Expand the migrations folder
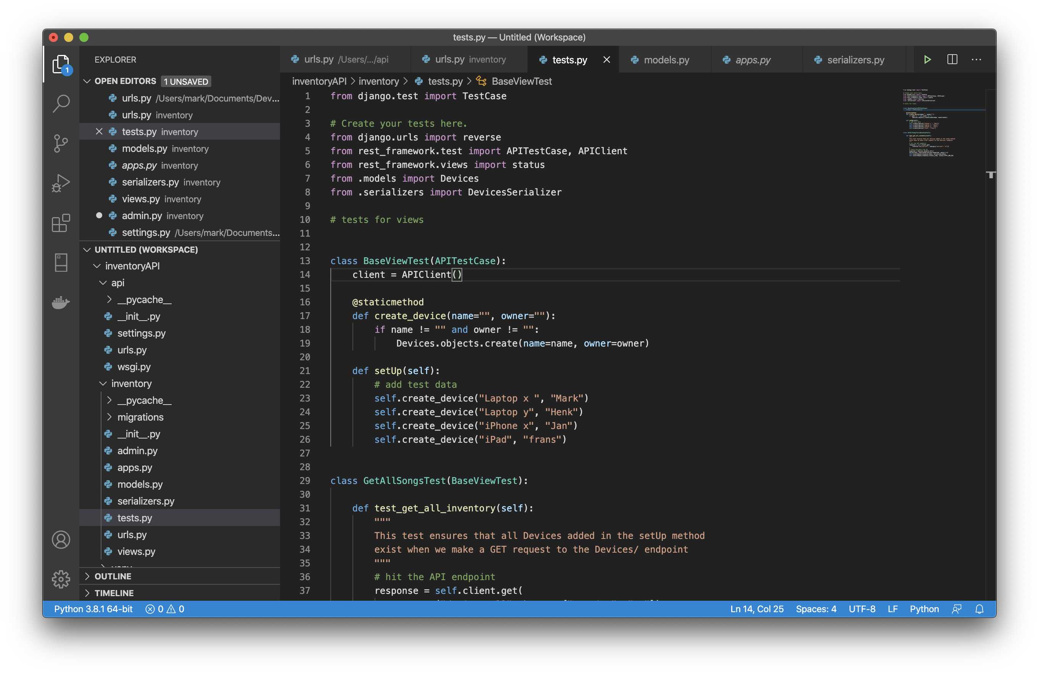This screenshot has width=1039, height=674. (140, 417)
